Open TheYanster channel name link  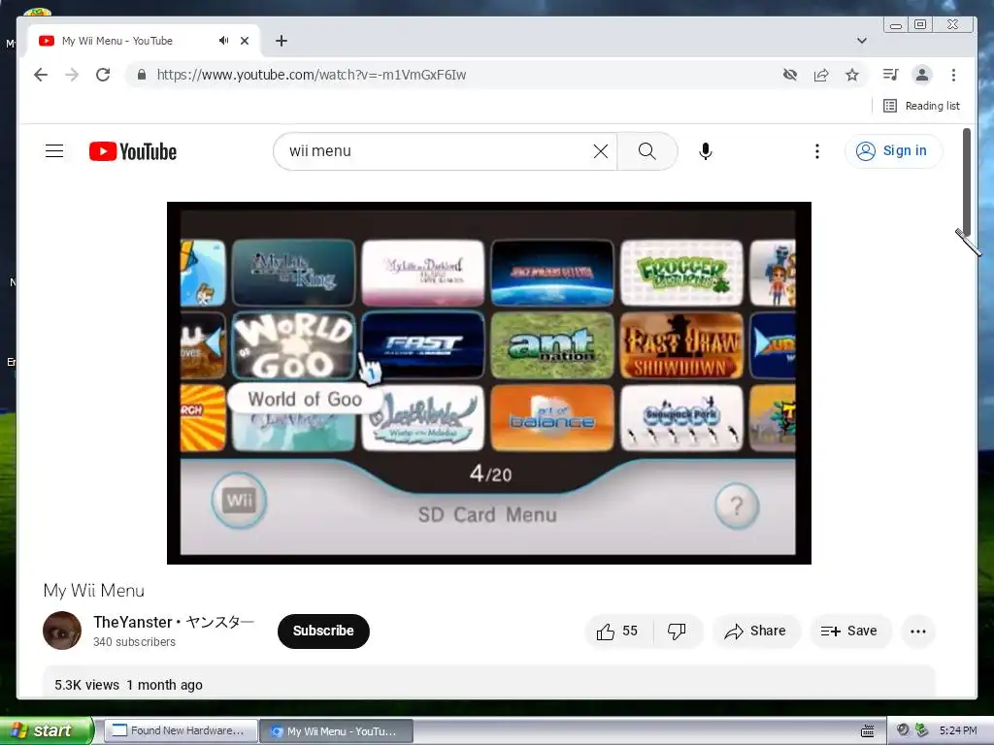click(x=174, y=622)
